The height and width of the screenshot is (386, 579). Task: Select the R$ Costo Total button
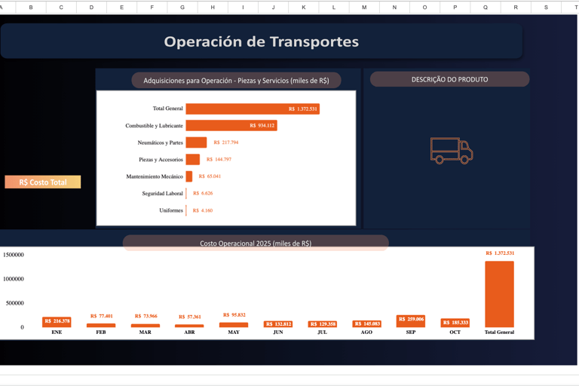coord(43,182)
